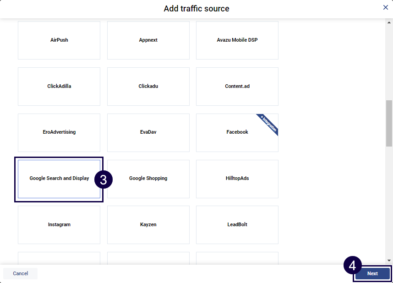This screenshot has height=283, width=393.
Task: Select the LeadBolt tile
Action: 237,225
